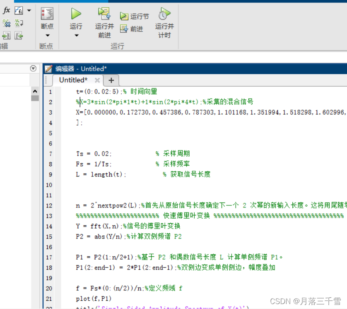Click the green 运行 run button

coord(76,14)
